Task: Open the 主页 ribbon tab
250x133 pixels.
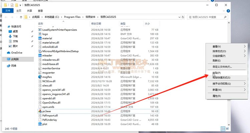Action: click(x=19, y=11)
